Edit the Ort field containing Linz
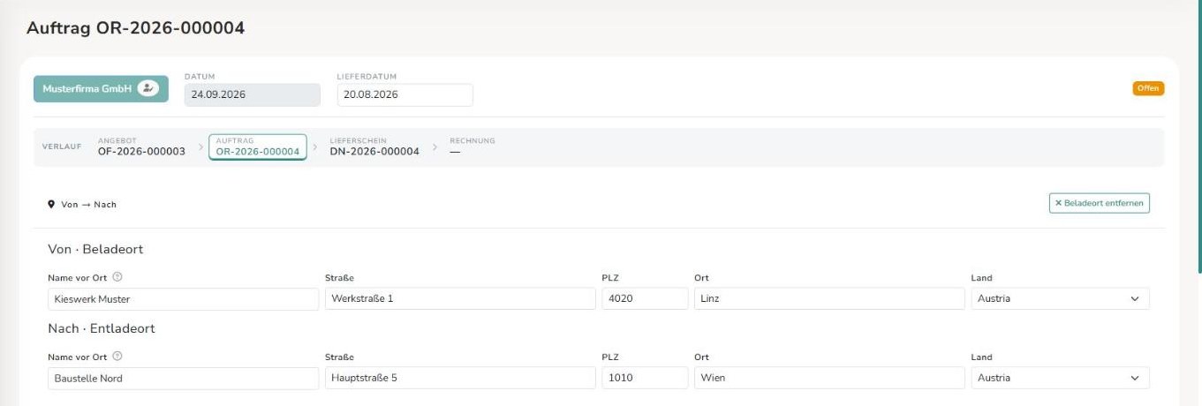The image size is (1202, 406). pyautogui.click(x=829, y=299)
